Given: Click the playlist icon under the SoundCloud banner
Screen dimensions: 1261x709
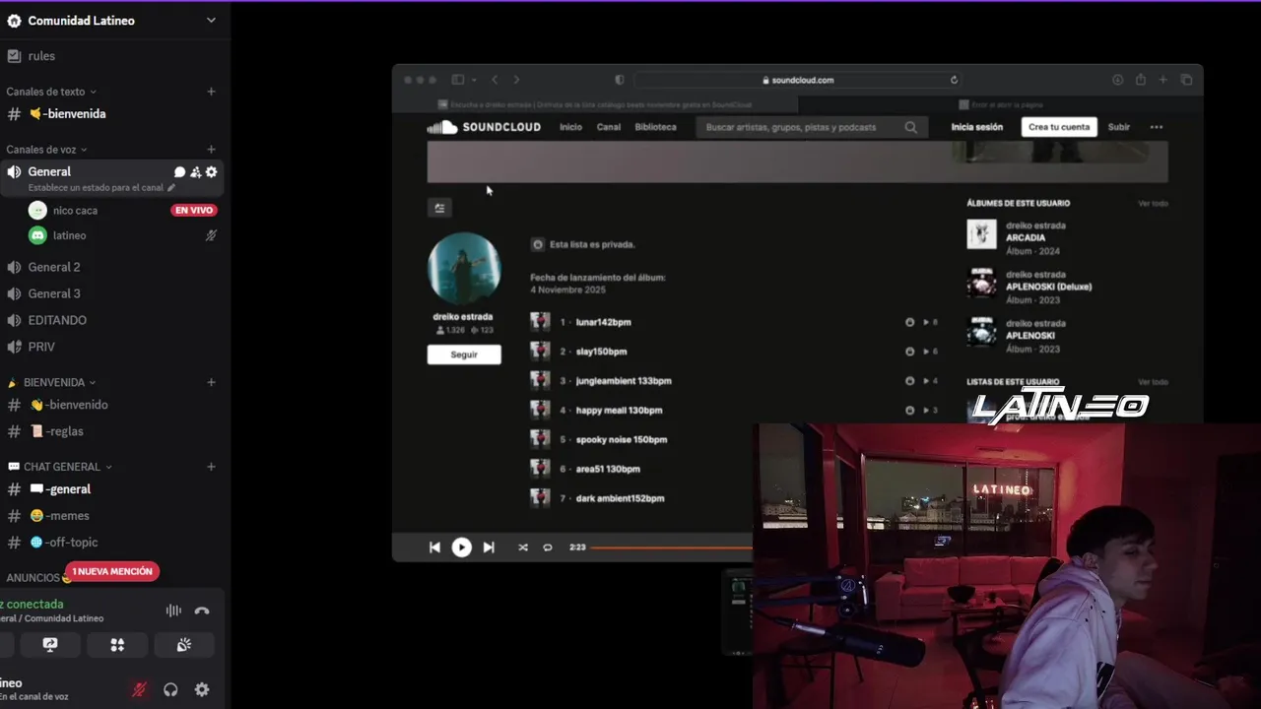Looking at the screenshot, I should (x=439, y=207).
